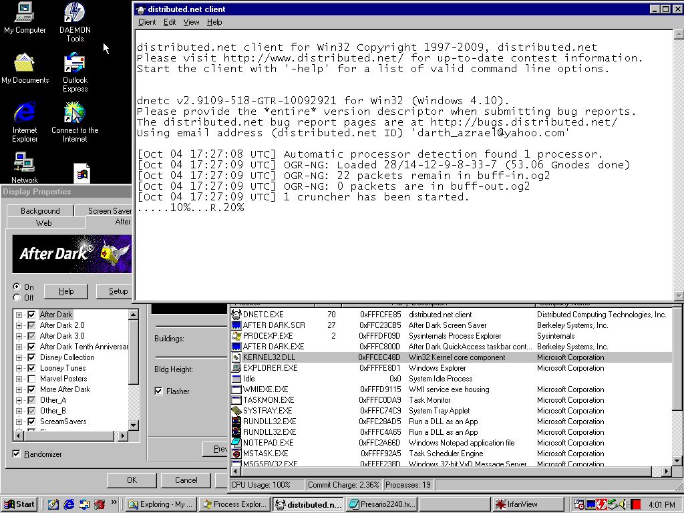This screenshot has height=513, width=684.
Task: Click the PROCEXP.EXE process icon
Action: click(236, 336)
